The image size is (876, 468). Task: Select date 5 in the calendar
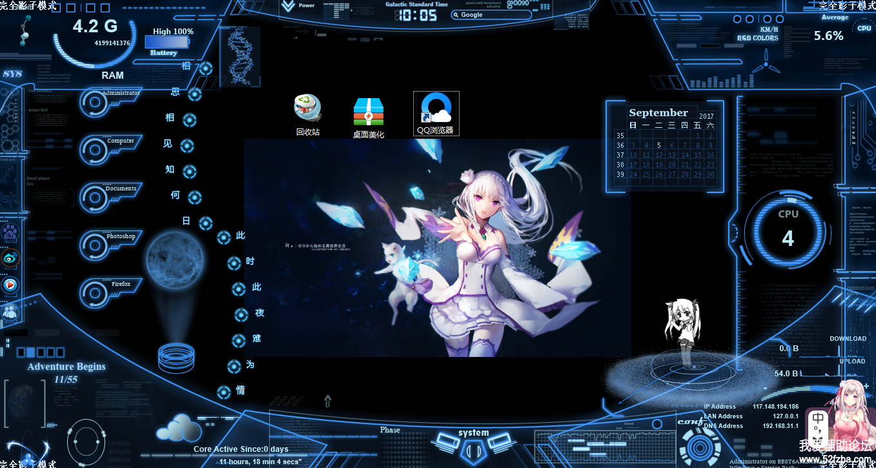point(658,145)
